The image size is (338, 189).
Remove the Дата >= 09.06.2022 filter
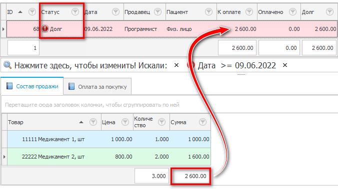(285, 65)
